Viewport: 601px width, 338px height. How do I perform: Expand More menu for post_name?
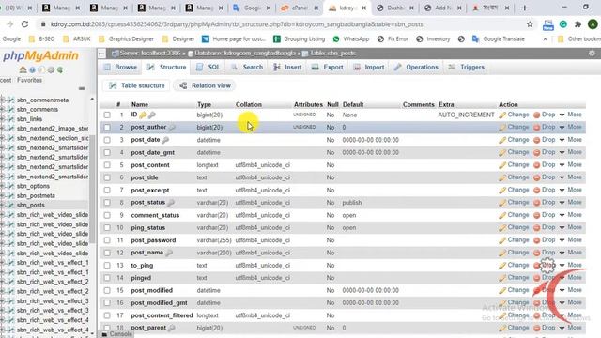(x=571, y=253)
